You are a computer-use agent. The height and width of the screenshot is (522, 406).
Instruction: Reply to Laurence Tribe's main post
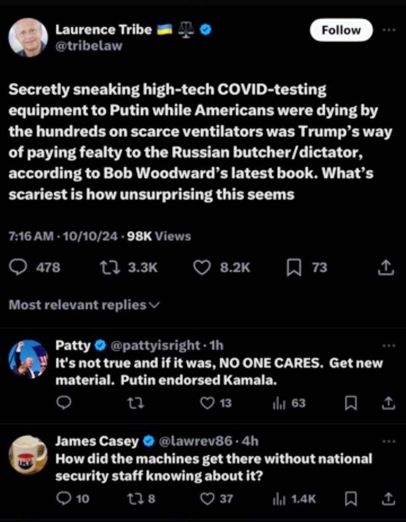[x=19, y=267]
